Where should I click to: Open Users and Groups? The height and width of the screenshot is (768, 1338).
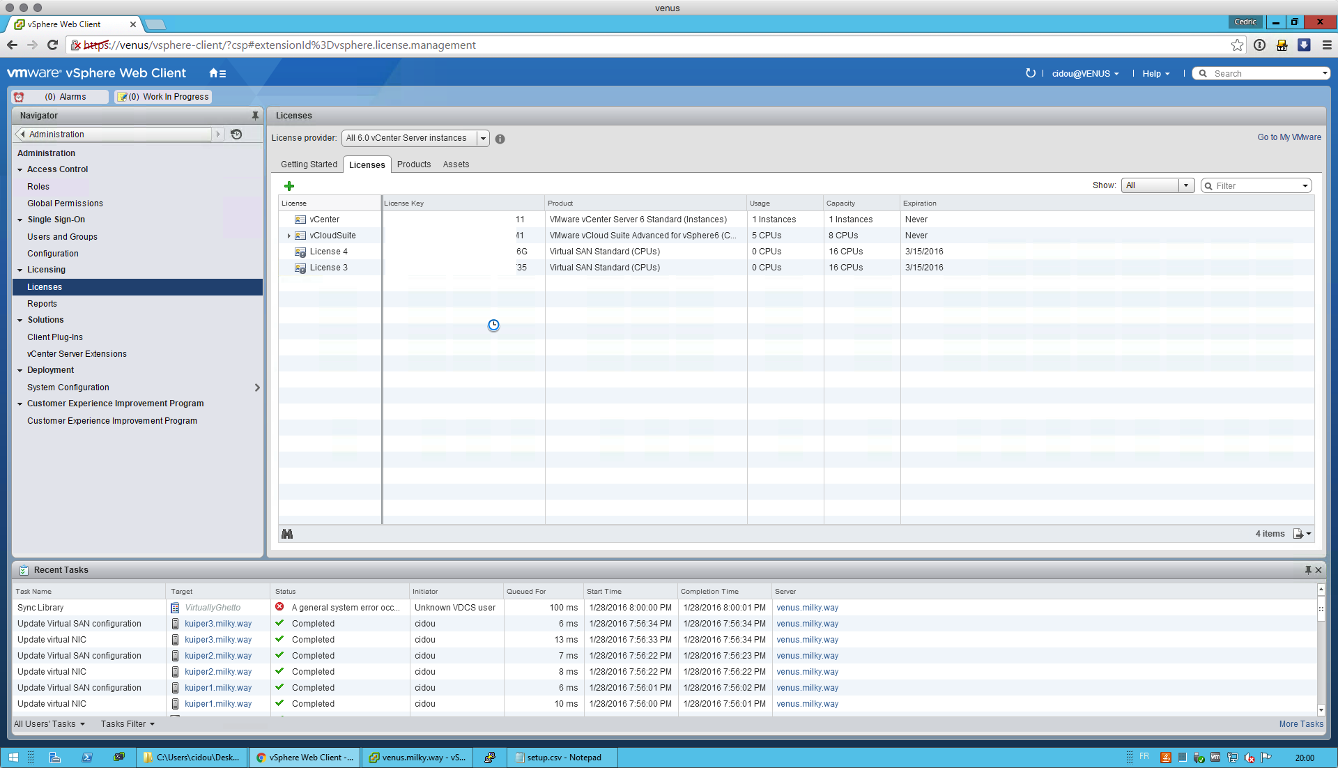point(62,237)
